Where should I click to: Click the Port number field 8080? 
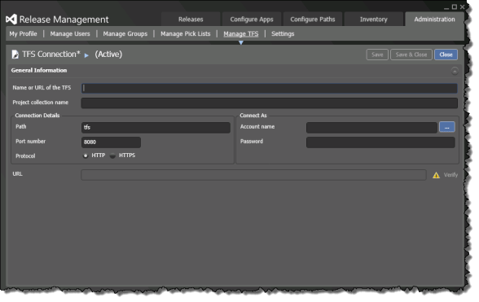[111, 142]
